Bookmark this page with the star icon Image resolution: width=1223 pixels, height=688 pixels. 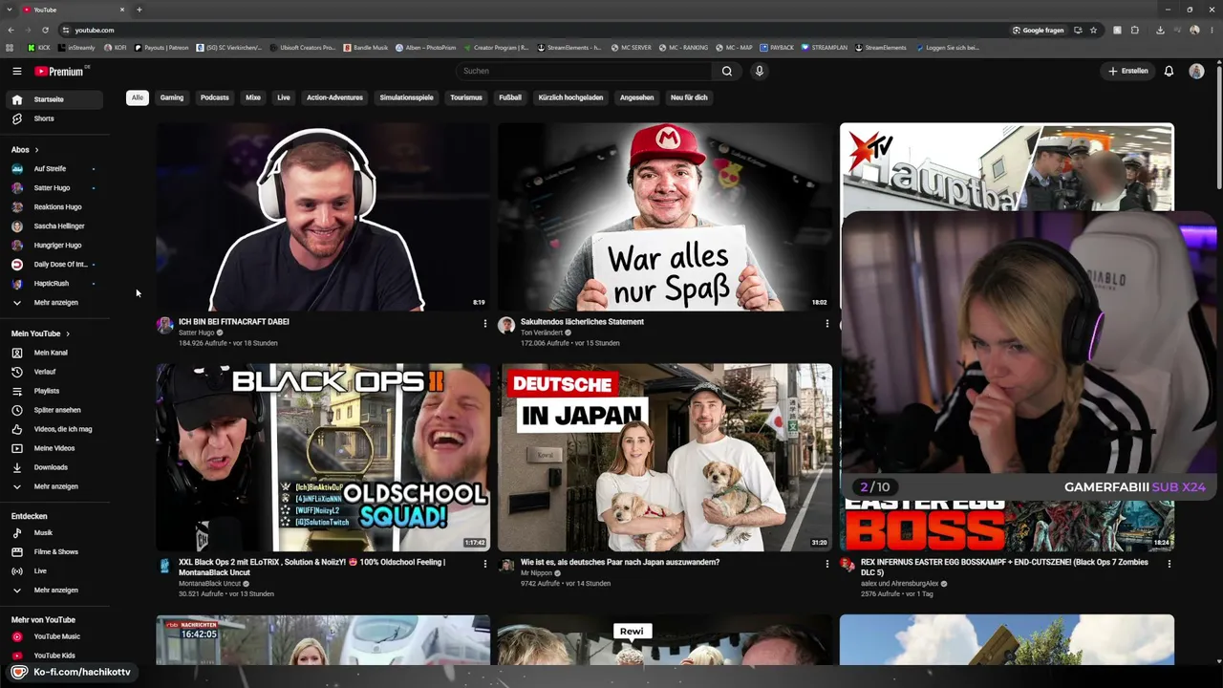[1094, 30]
